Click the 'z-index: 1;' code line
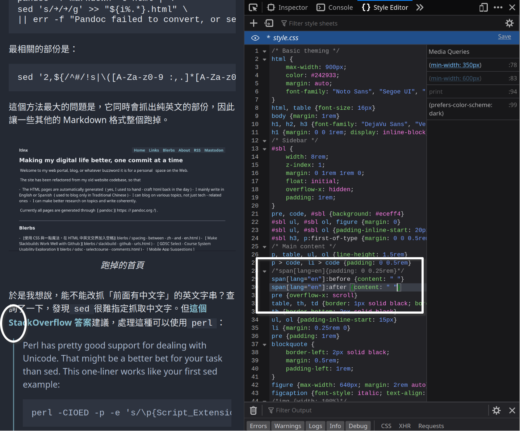This screenshot has height=431, width=520. point(305,165)
